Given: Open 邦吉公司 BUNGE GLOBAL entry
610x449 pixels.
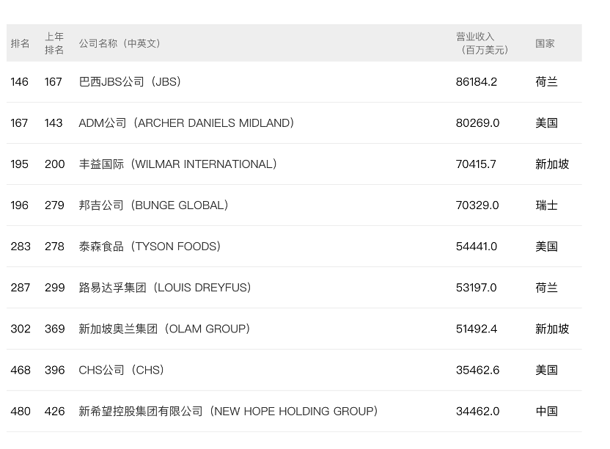Looking at the screenshot, I should (153, 205).
